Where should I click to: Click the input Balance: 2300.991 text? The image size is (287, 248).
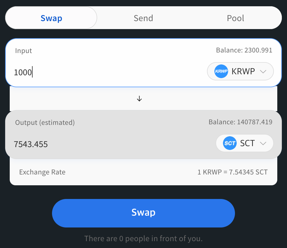[x=244, y=50]
